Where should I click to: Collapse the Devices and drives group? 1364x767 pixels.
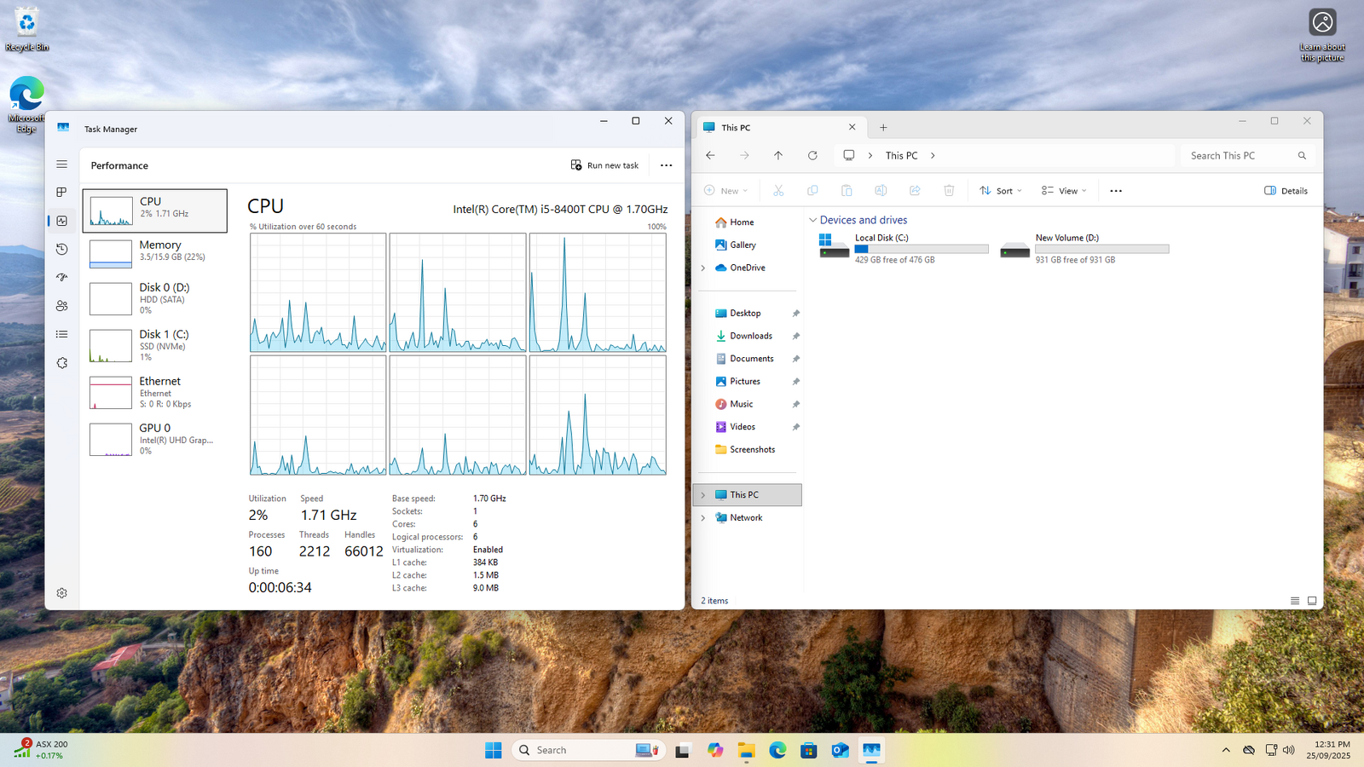(x=812, y=220)
